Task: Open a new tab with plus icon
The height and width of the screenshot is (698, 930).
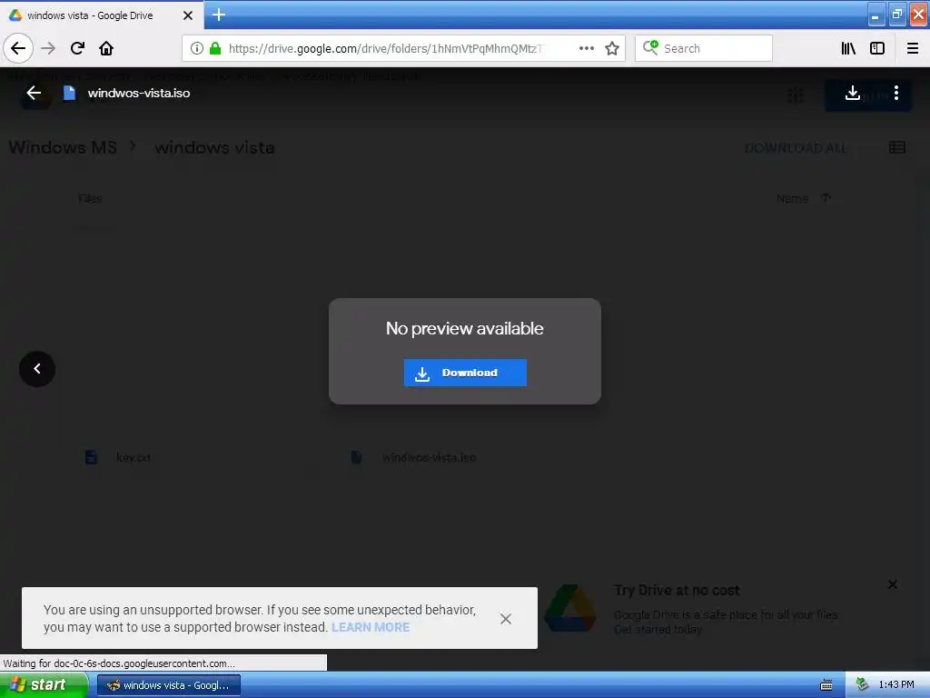Action: (x=219, y=15)
